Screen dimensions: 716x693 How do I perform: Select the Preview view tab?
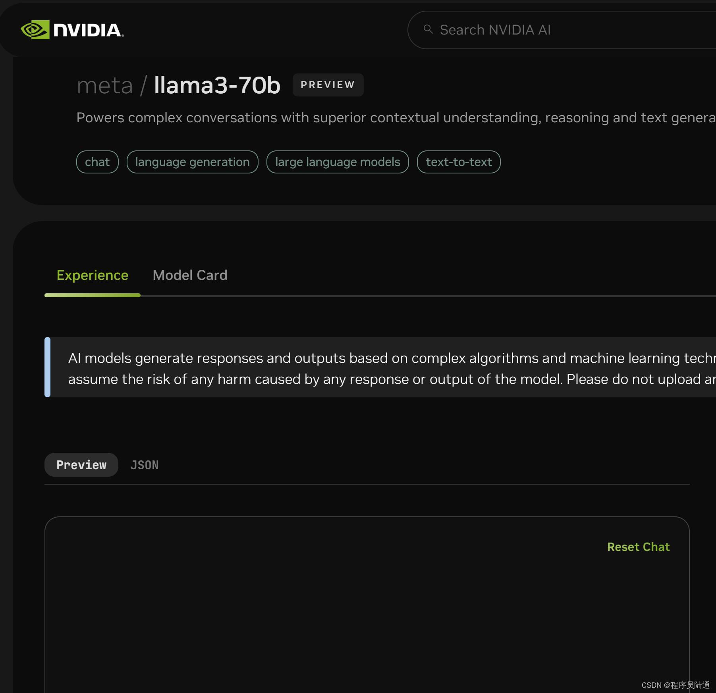[x=81, y=465]
